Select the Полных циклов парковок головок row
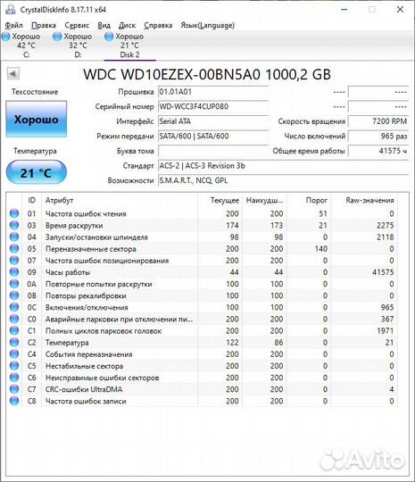 point(202,331)
